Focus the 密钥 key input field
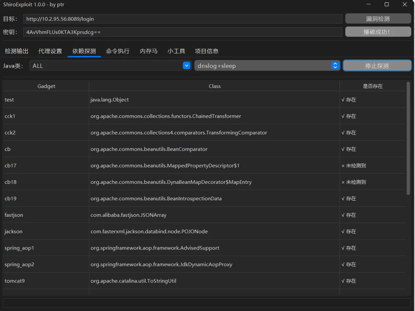415x311 pixels. click(183, 32)
